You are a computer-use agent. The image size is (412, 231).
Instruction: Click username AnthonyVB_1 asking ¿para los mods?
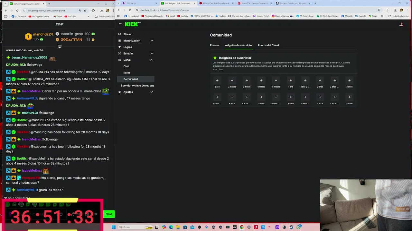(x=27, y=190)
